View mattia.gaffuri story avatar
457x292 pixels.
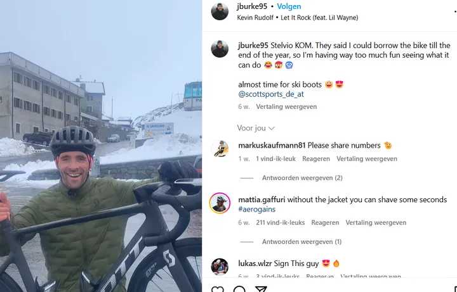click(x=220, y=203)
